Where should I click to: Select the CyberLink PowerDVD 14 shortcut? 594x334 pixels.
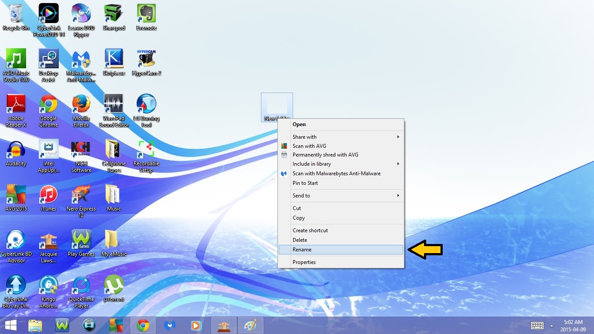pos(49,20)
